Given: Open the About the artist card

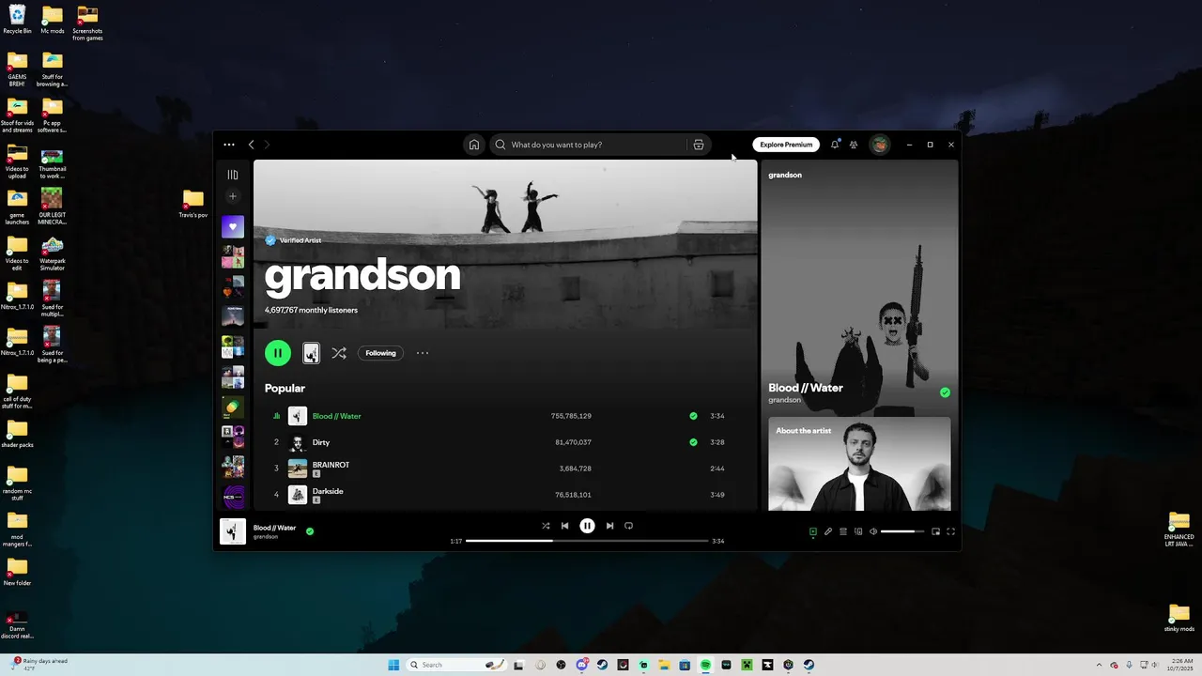Looking at the screenshot, I should 859,464.
